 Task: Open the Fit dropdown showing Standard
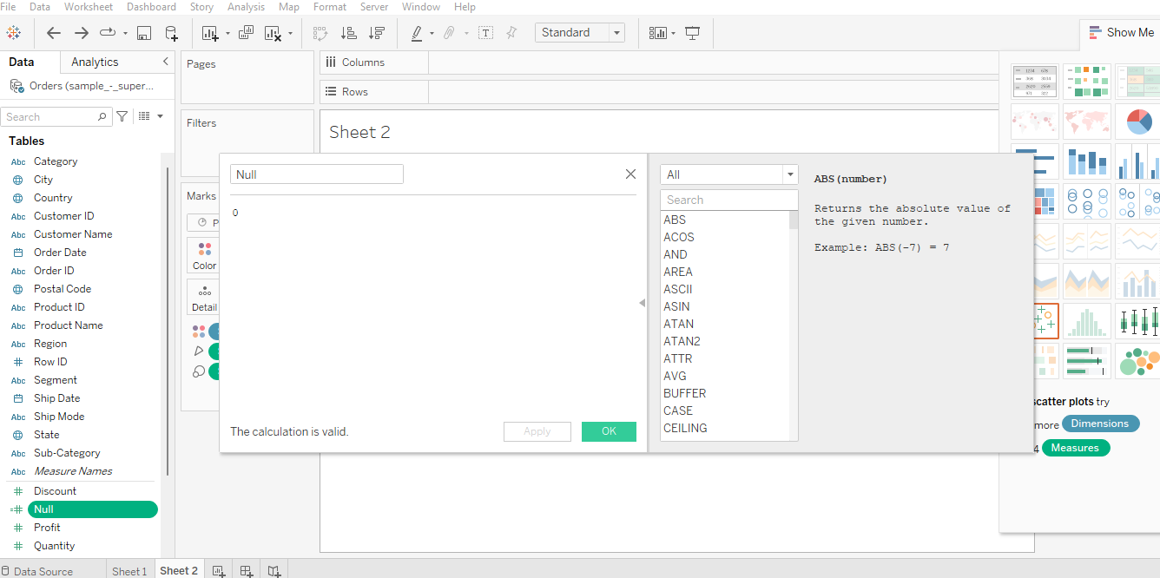[580, 32]
